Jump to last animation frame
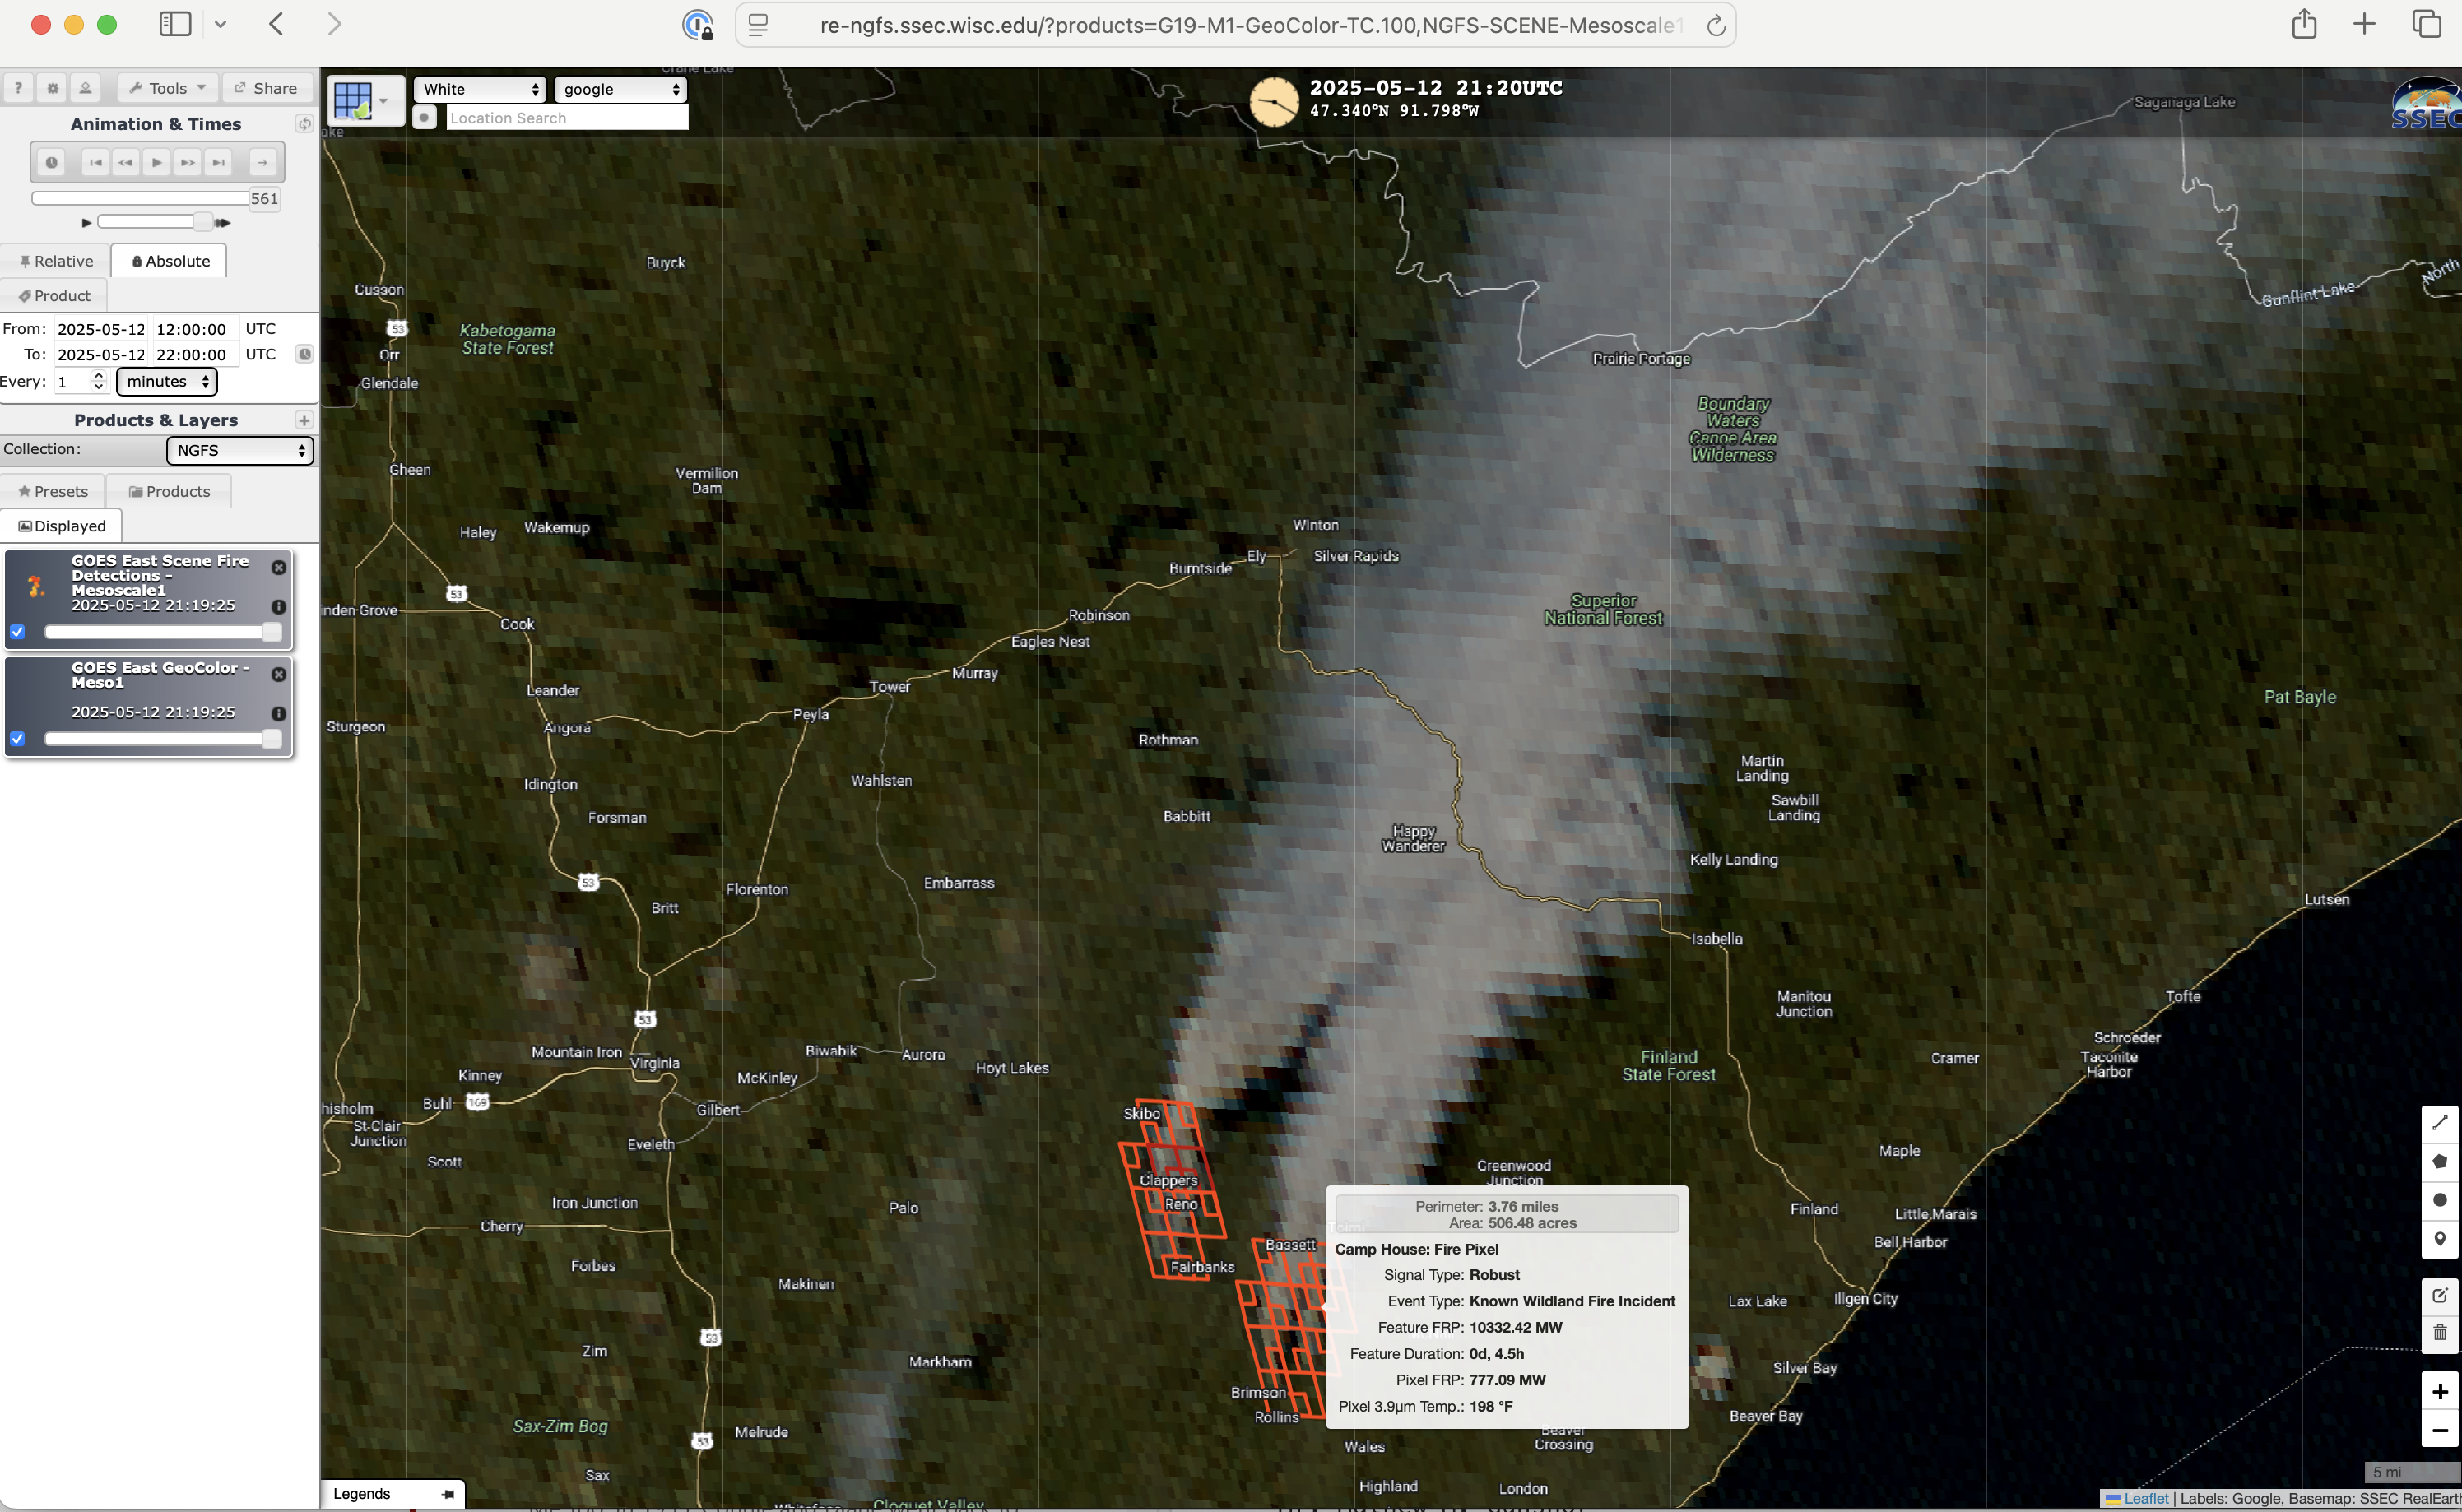Screen dimensions: 2462x1512 coord(218,162)
